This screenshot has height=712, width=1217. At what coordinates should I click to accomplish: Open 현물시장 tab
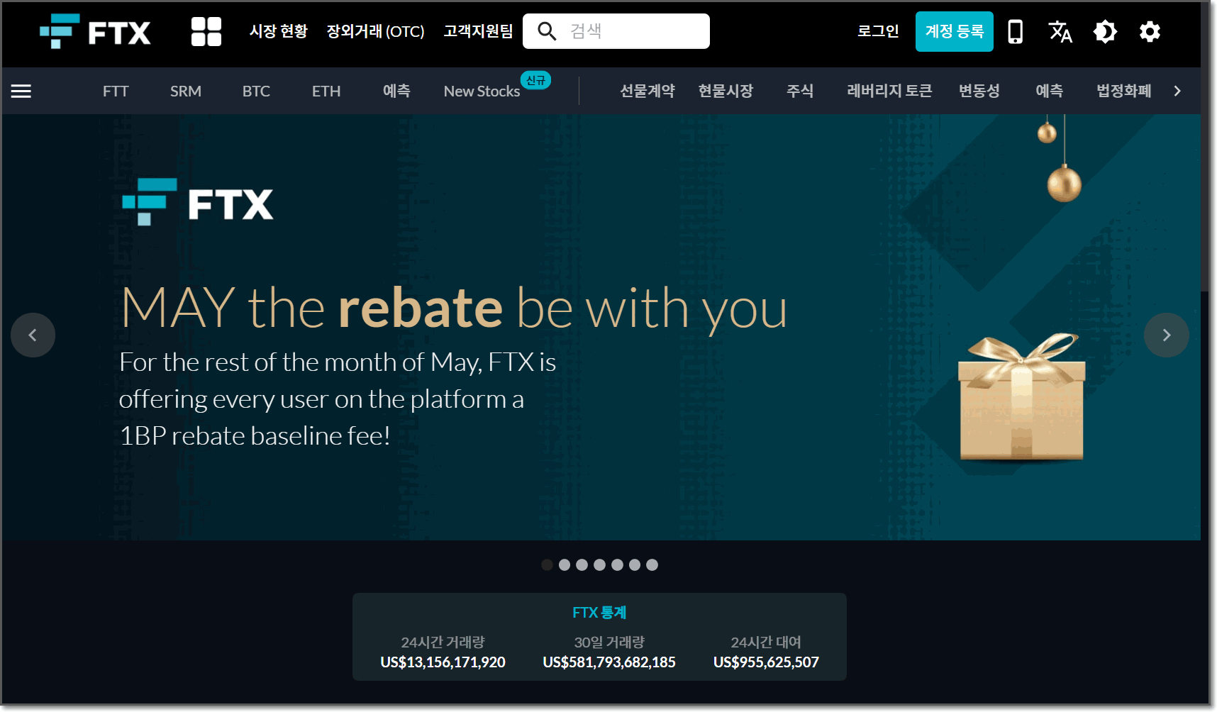726,91
